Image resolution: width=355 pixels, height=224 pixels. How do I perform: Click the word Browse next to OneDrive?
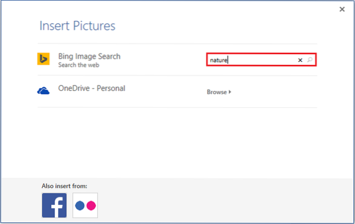pos(216,92)
